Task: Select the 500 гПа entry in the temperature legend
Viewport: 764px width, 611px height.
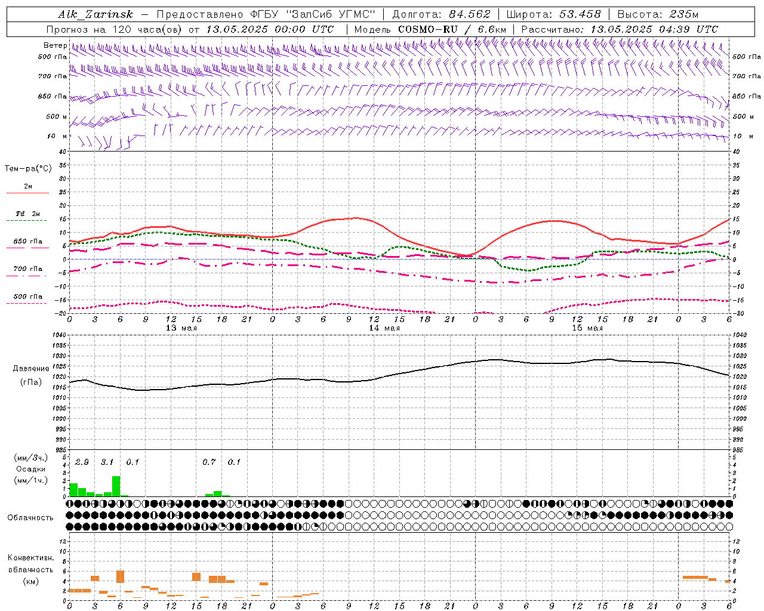Action: click(28, 297)
